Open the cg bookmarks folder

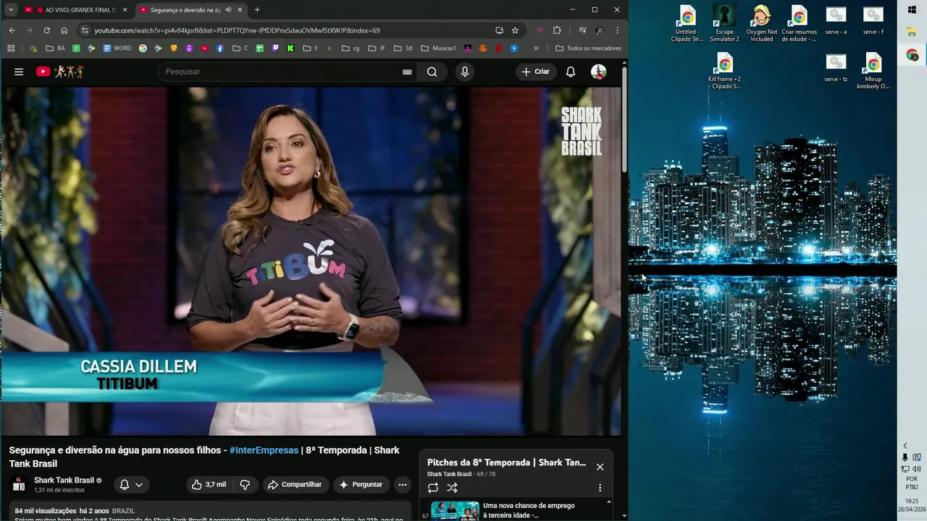tap(351, 48)
